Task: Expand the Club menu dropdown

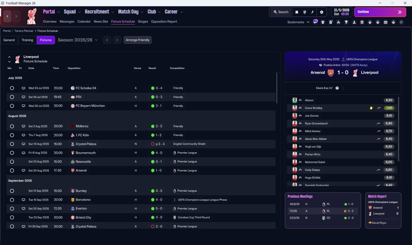Action: pos(159,12)
